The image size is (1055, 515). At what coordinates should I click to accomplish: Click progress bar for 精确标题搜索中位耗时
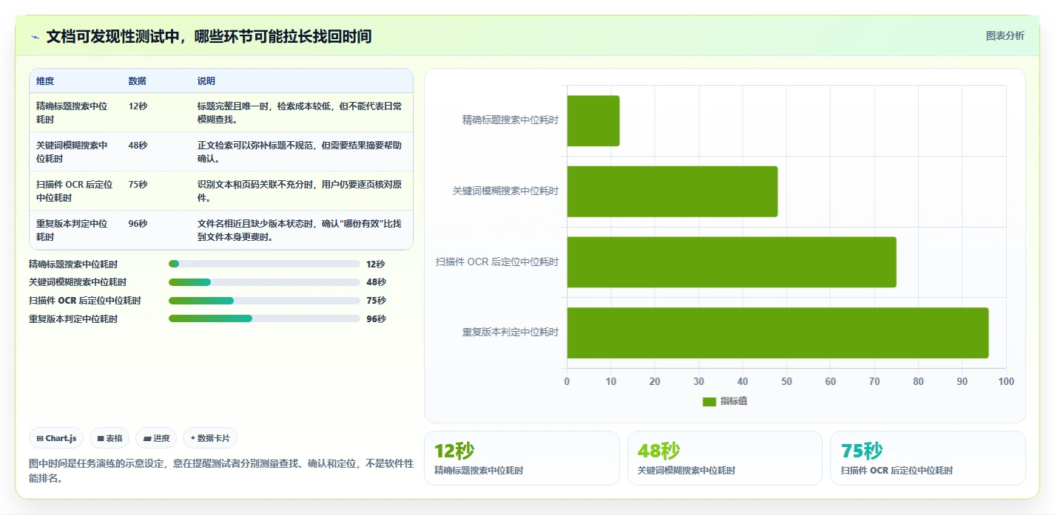[x=264, y=264]
